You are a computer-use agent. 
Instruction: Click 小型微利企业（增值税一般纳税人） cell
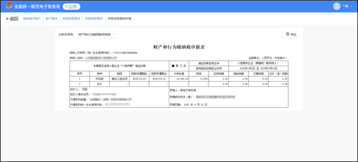pyautogui.click(x=259, y=63)
